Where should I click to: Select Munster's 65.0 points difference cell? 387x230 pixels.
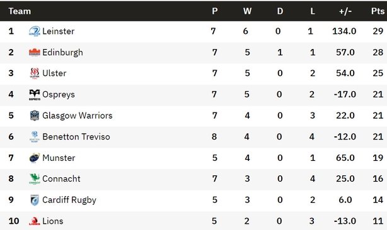pos(345,158)
